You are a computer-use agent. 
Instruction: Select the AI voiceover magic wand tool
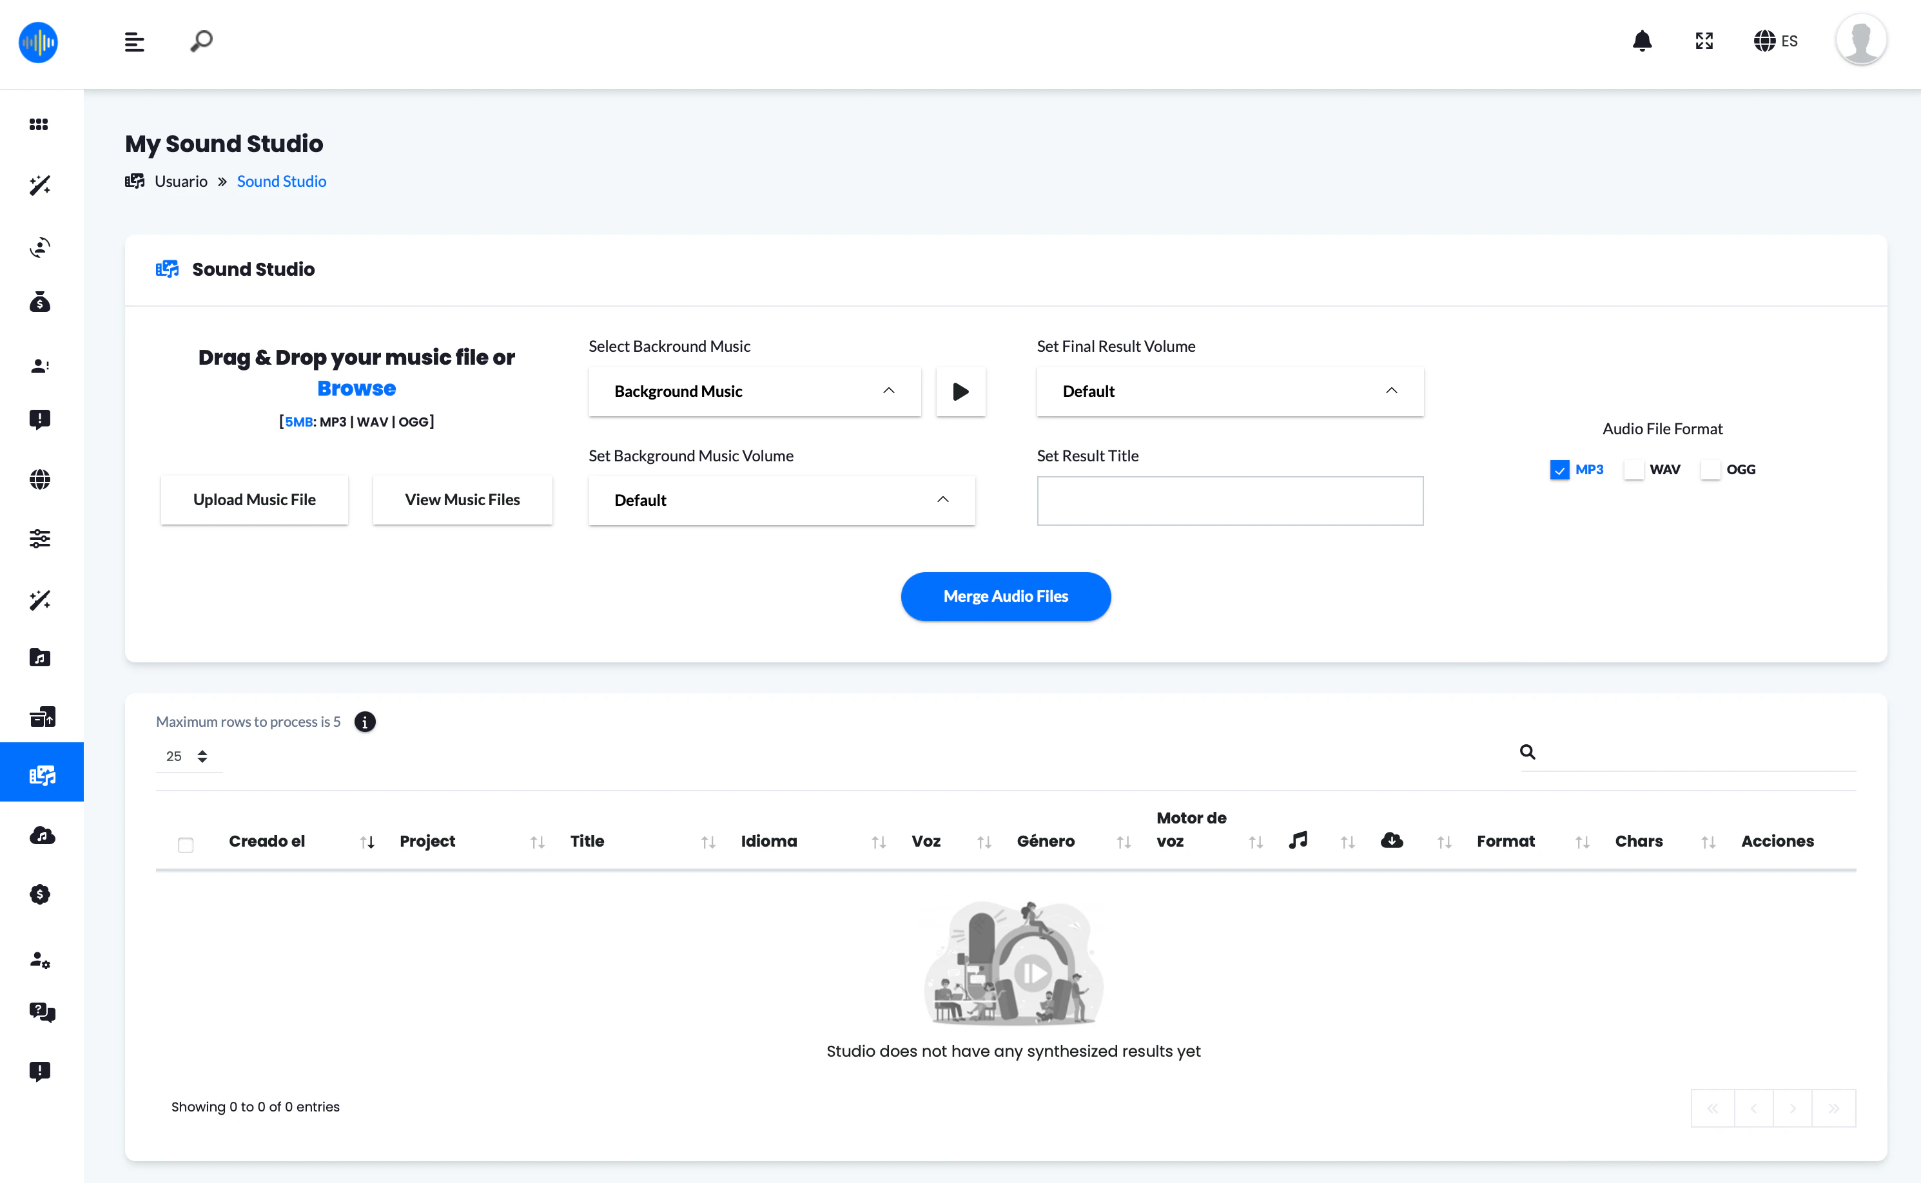[x=39, y=185]
